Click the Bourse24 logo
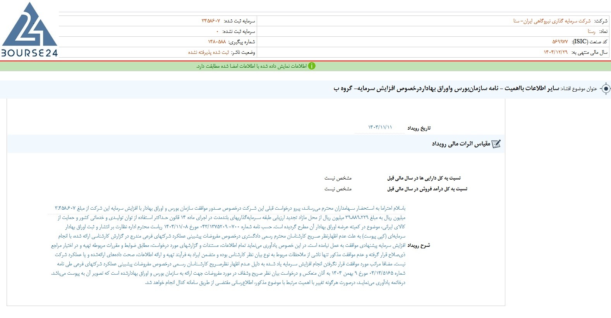Screen dimensions: 611x318 (x=29, y=29)
